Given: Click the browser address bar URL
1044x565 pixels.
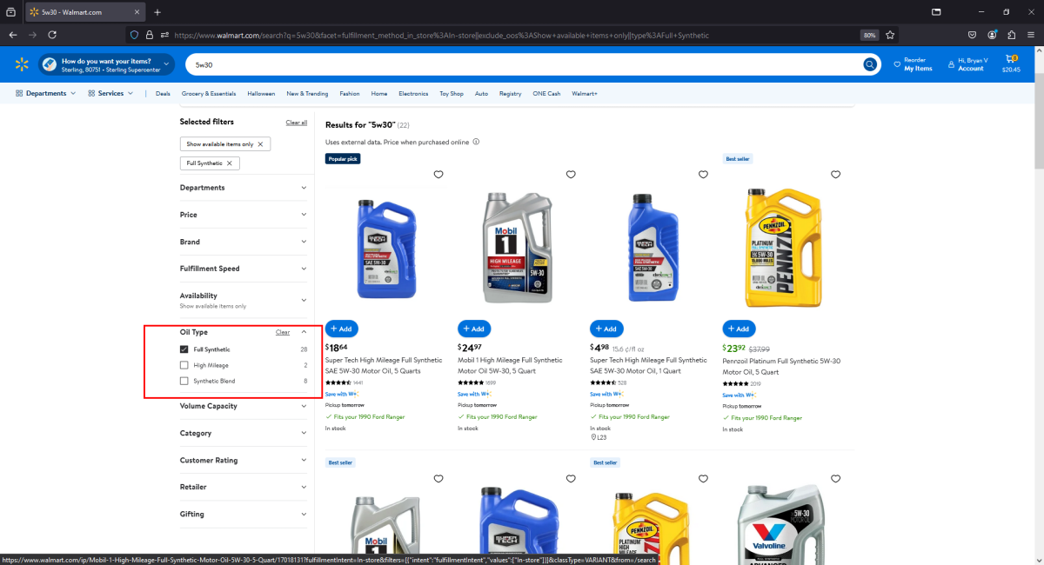Looking at the screenshot, I should pos(441,35).
